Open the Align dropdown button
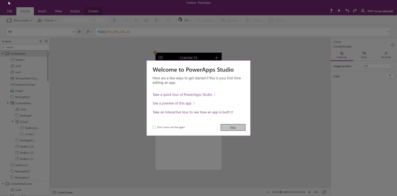The image size is (397, 196). pyautogui.click(x=255, y=21)
